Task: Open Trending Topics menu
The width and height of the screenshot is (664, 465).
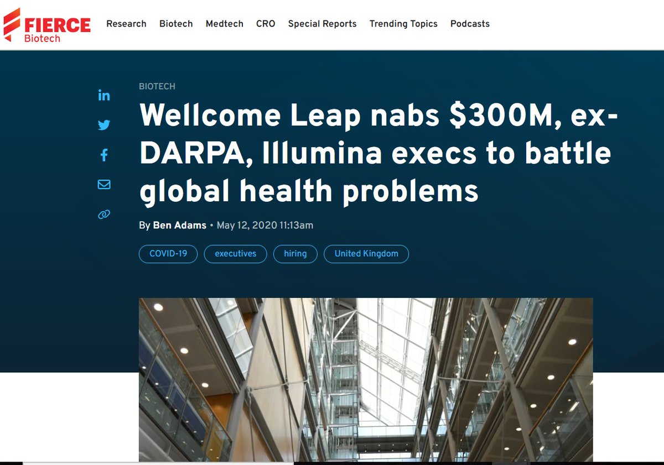Action: click(x=403, y=24)
